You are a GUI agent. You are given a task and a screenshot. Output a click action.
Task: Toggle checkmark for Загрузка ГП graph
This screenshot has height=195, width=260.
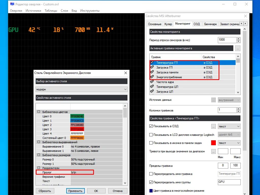pyautogui.click(x=152, y=67)
